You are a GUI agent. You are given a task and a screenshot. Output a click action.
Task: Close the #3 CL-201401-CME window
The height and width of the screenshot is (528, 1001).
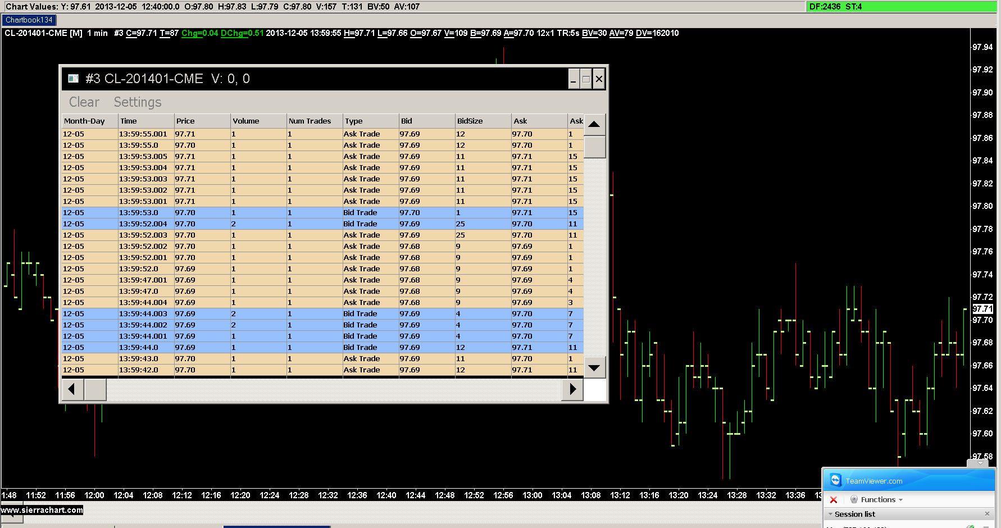(x=599, y=79)
